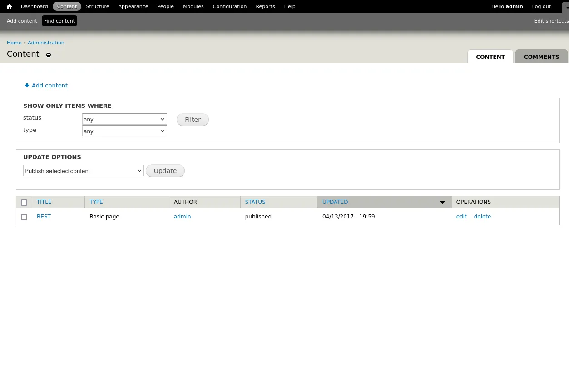Open the Modules menu
Image resolution: width=569 pixels, height=377 pixels.
click(193, 6)
